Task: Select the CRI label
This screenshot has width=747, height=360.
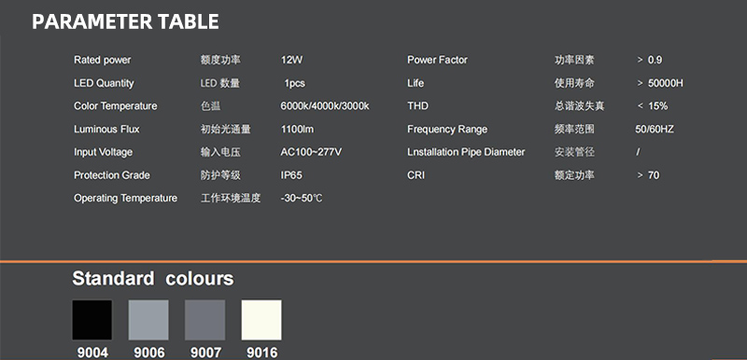Action: pos(416,175)
